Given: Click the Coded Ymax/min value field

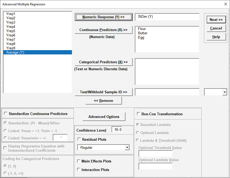Looking at the screenshot, I should (60, 138).
